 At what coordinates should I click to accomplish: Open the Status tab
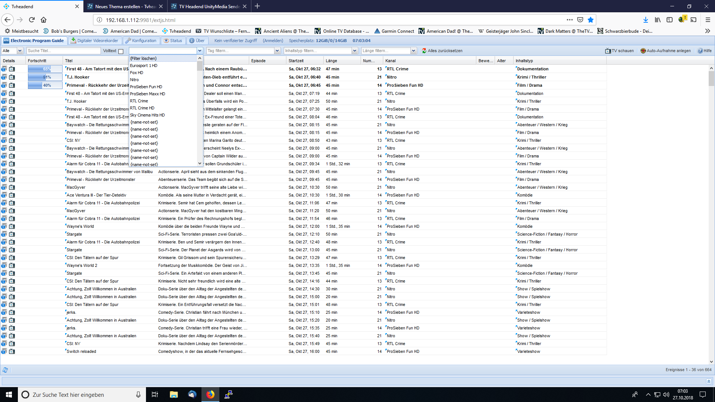tap(173, 41)
